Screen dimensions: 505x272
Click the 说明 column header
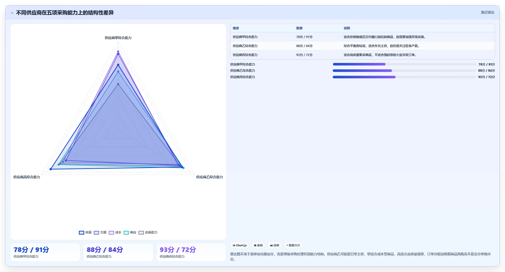(347, 28)
